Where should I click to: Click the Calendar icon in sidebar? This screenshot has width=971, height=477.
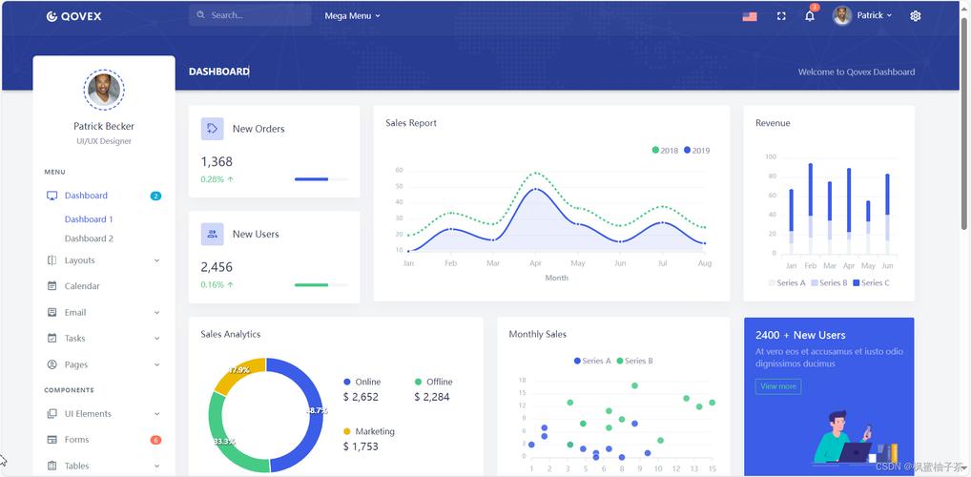coord(52,286)
